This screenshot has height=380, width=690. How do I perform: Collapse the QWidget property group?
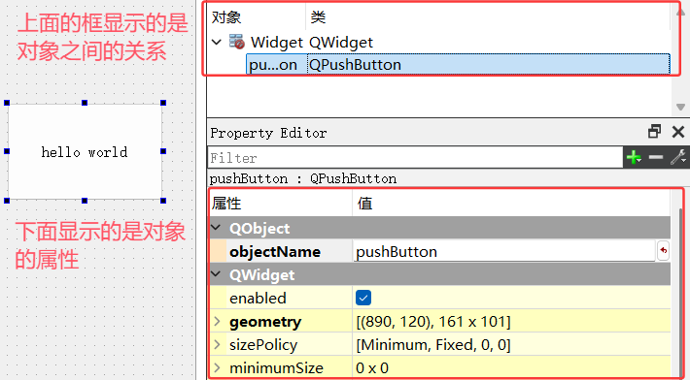pyautogui.click(x=216, y=274)
